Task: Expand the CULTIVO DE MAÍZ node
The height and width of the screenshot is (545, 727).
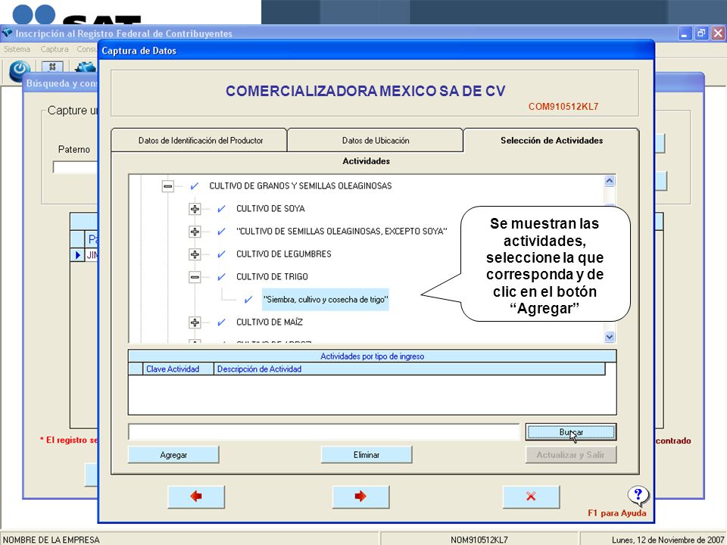Action: point(195,322)
